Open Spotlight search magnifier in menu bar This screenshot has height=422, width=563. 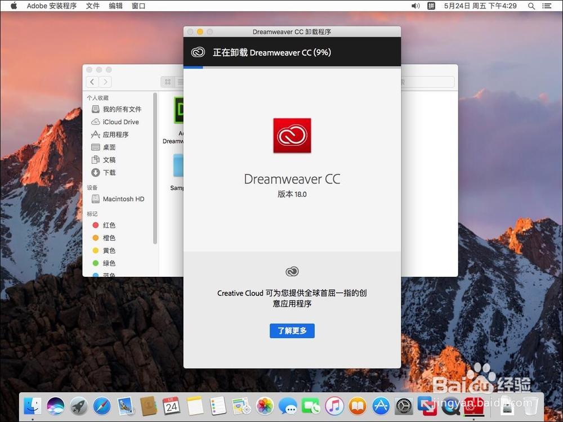(x=531, y=6)
